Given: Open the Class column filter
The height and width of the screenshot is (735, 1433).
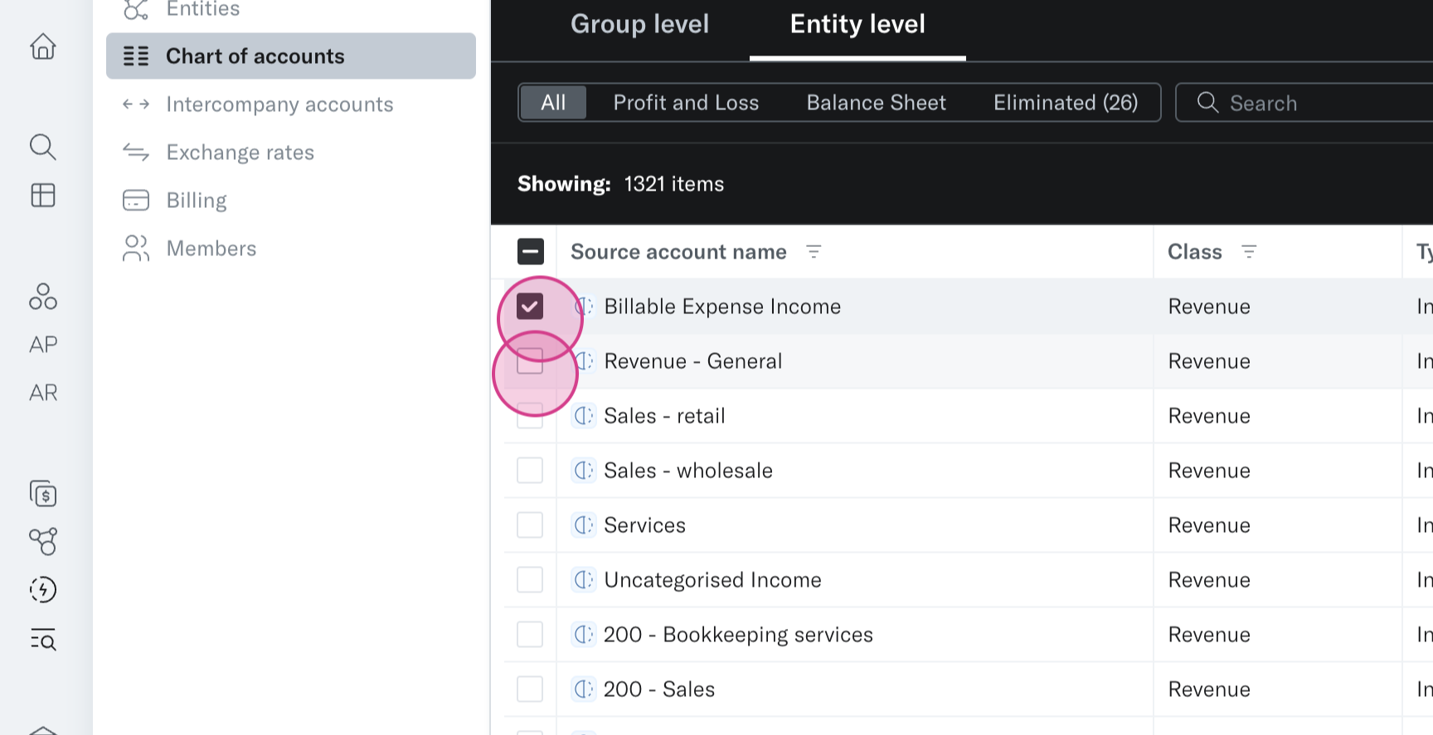Looking at the screenshot, I should pos(1249,252).
